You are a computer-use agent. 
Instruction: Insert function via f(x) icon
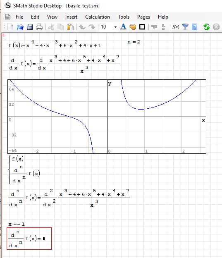(176, 27)
